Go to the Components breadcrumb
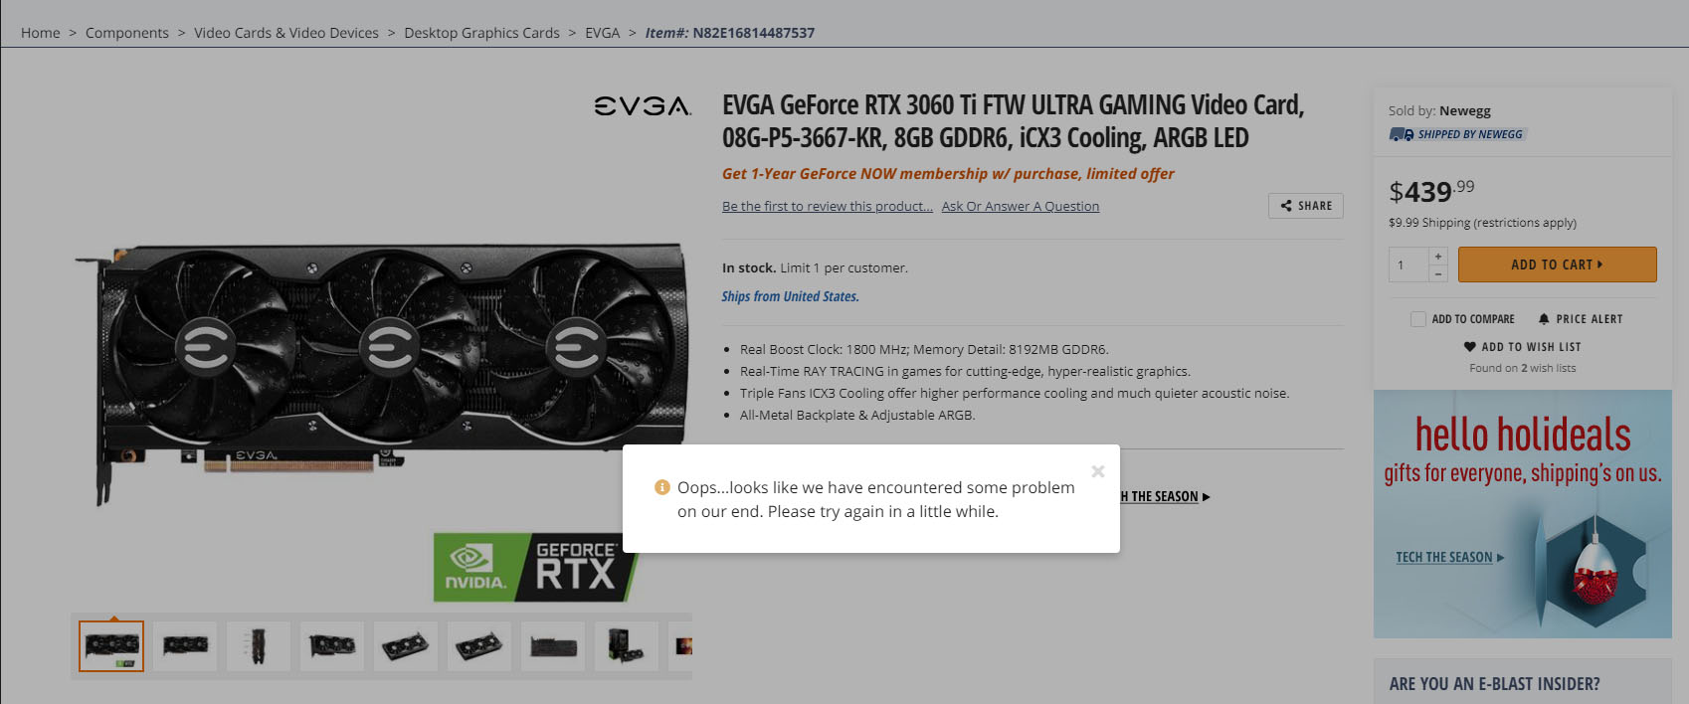The width and height of the screenshot is (1689, 704). pos(127,33)
